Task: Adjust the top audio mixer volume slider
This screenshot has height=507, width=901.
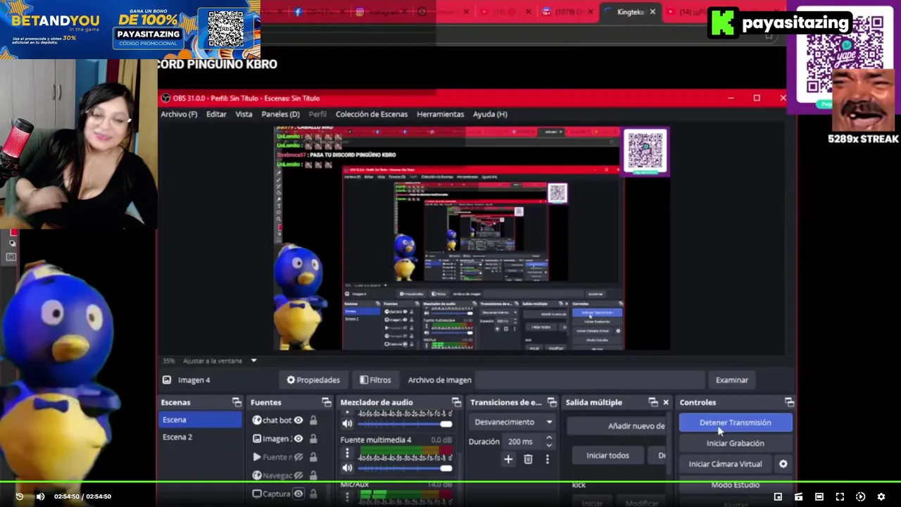Action: pyautogui.click(x=404, y=424)
